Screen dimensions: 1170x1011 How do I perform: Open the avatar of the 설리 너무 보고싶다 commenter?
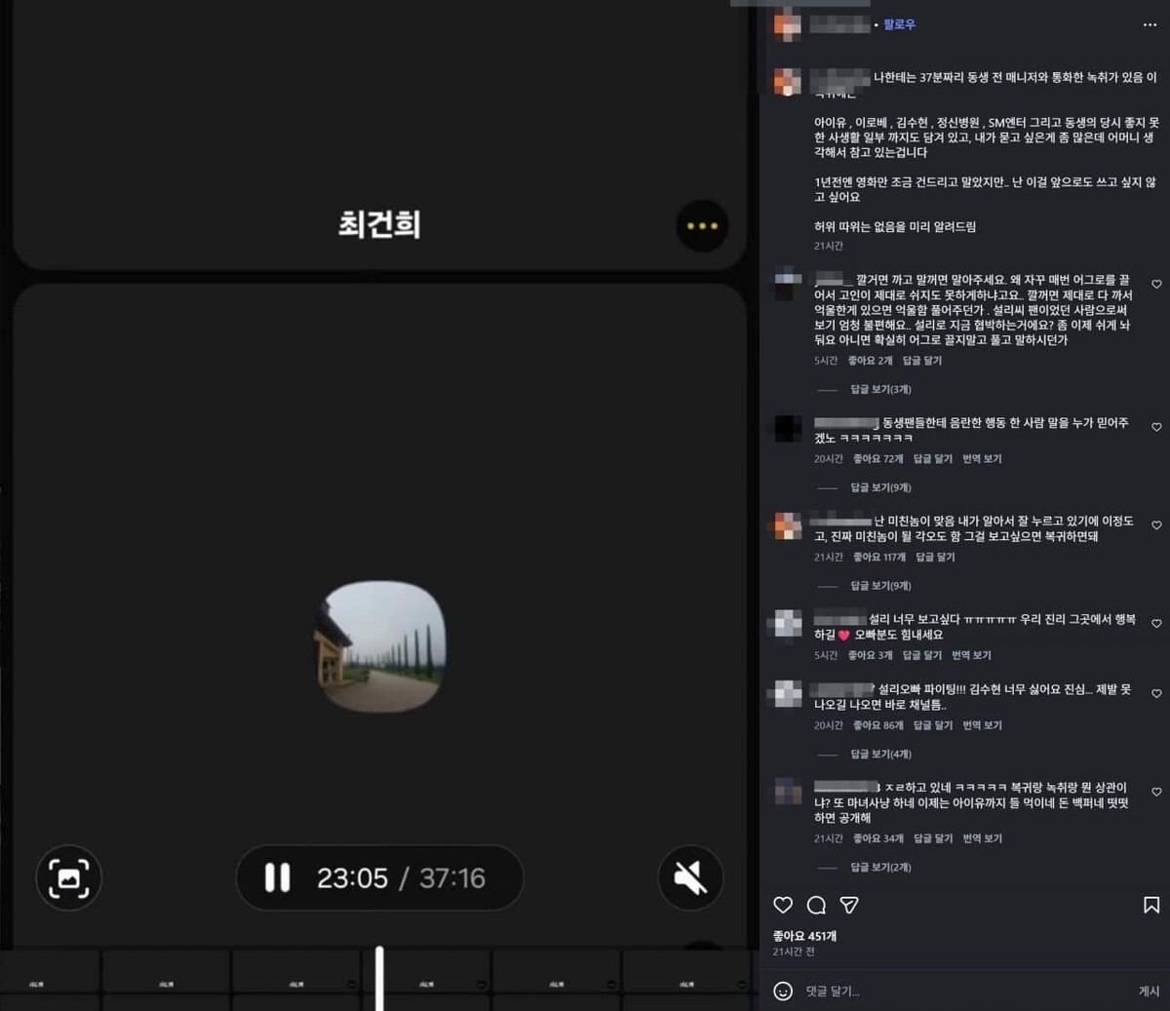click(x=787, y=624)
